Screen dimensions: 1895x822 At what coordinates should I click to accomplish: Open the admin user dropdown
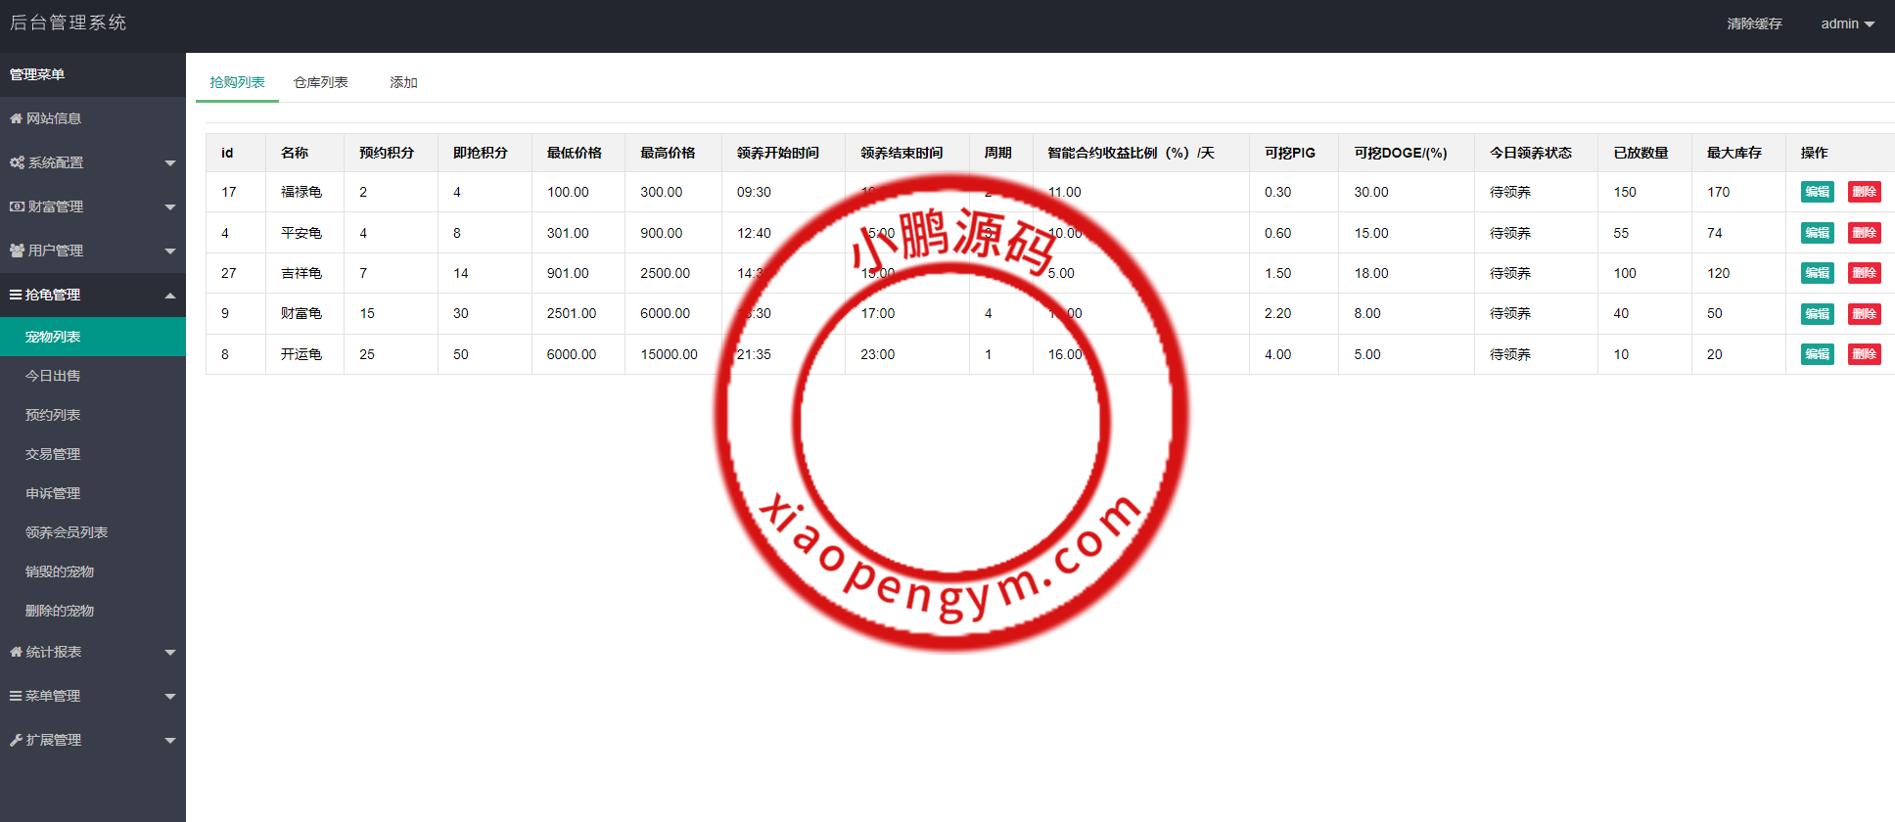(x=1847, y=23)
